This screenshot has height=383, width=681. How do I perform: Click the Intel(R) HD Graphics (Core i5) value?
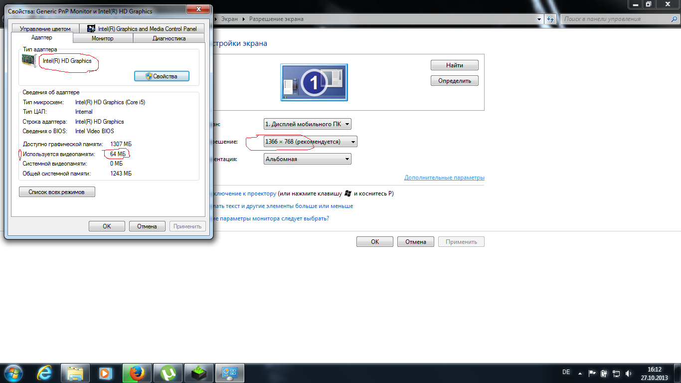coord(110,102)
